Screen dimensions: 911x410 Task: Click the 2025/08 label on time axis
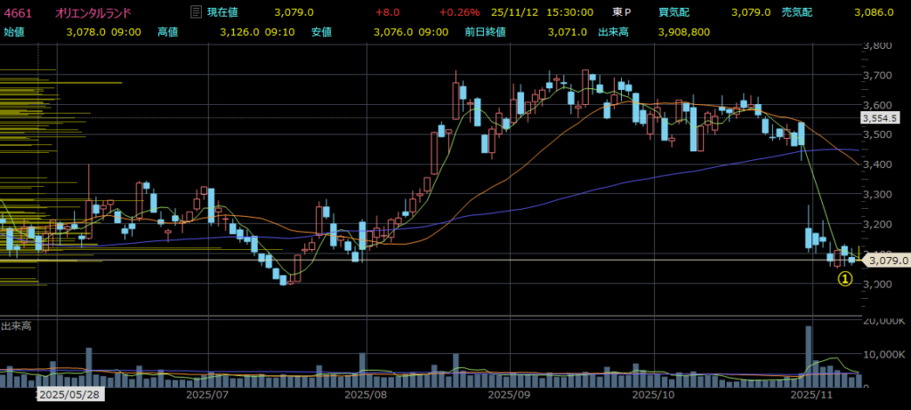(365, 393)
